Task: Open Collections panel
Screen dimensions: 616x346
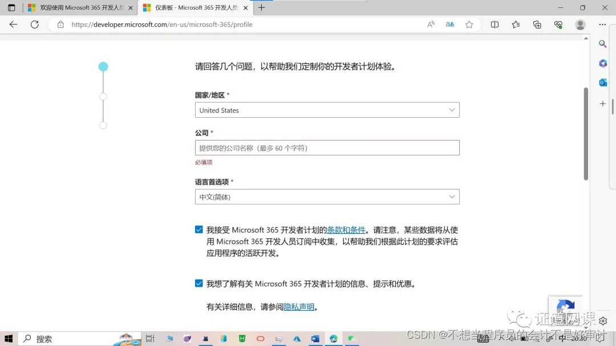Action: coord(537,24)
